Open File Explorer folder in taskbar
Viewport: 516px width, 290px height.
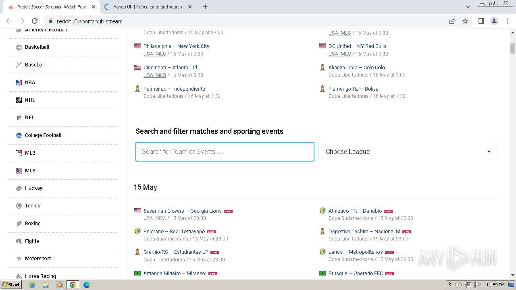[46, 285]
